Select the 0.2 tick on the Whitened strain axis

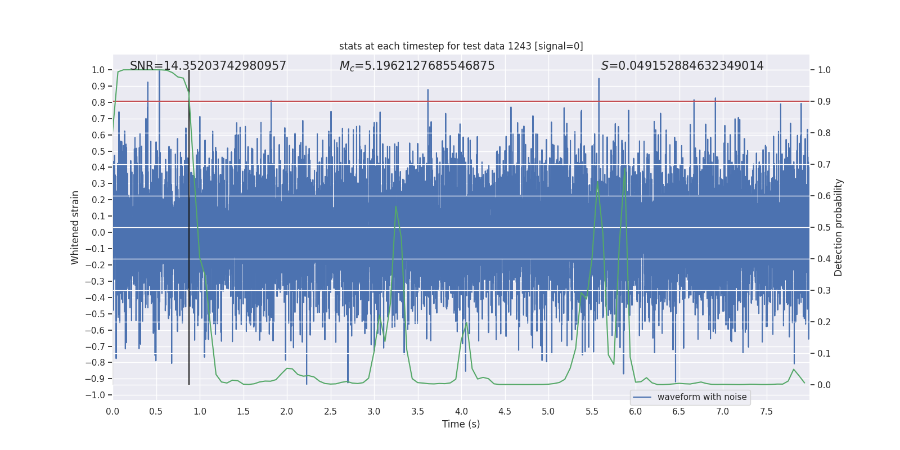[98, 200]
